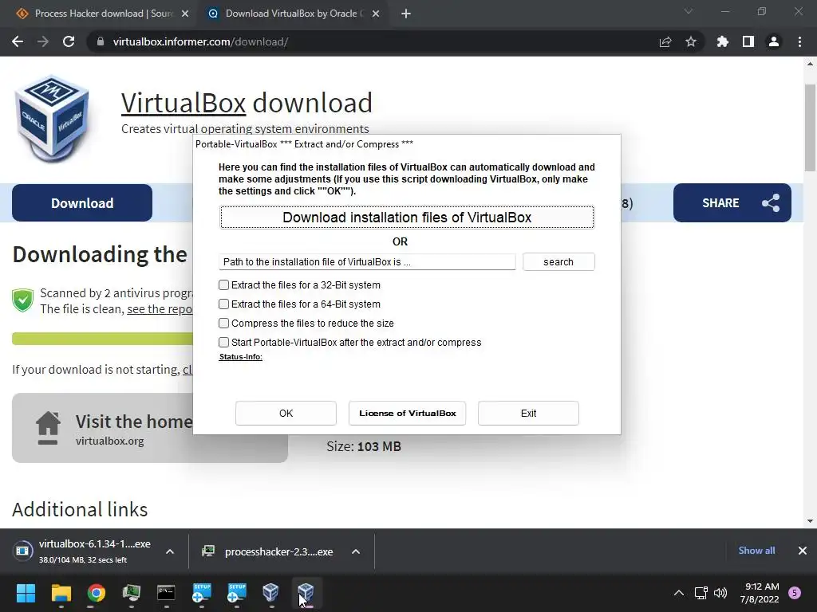Viewport: 817px width, 612px height.
Task: Click Download installation files of VirtualBox
Action: (x=407, y=218)
